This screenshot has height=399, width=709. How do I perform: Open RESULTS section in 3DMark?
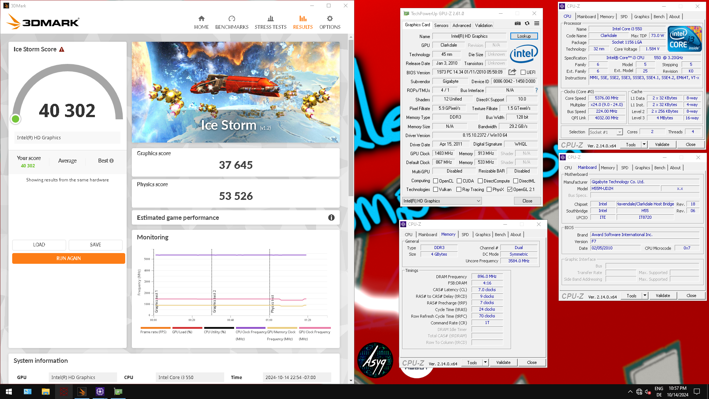pyautogui.click(x=303, y=23)
